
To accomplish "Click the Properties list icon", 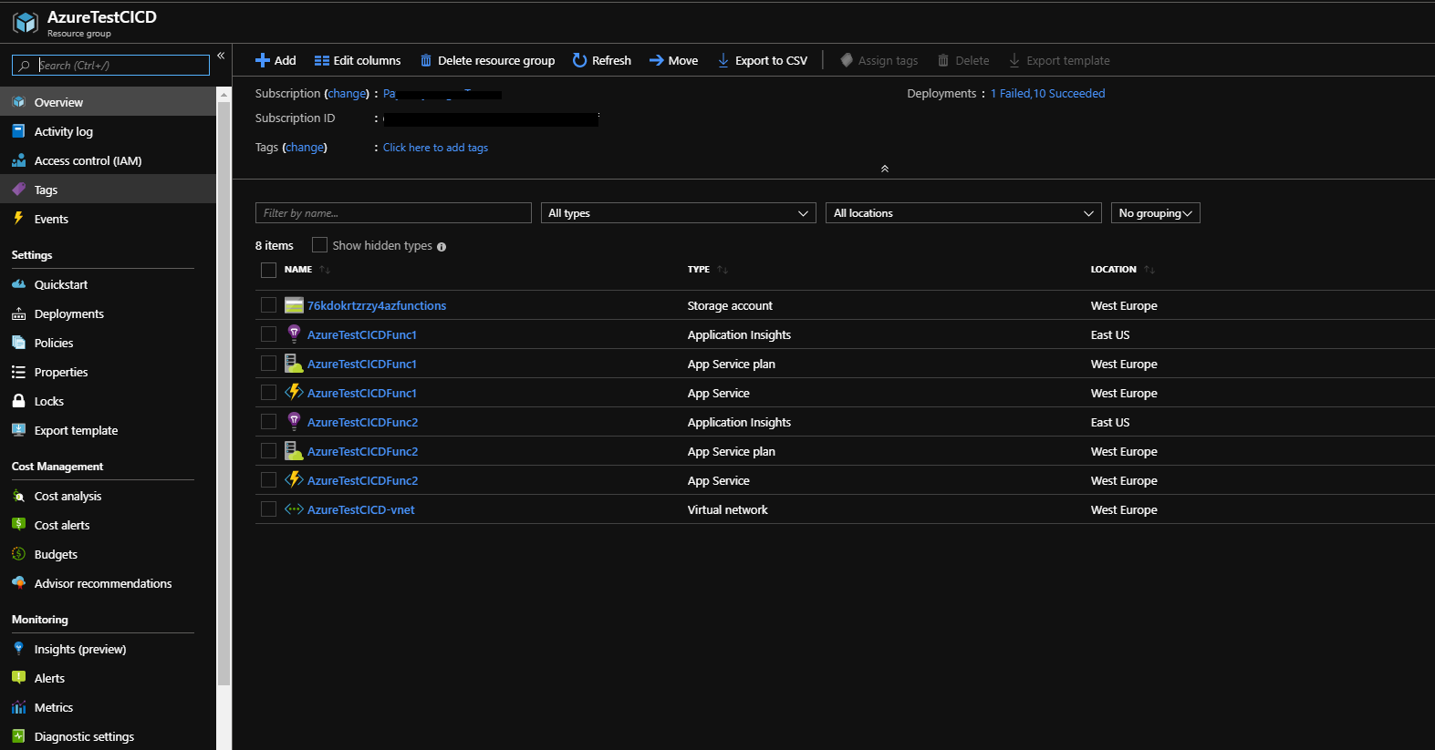I will coord(18,372).
